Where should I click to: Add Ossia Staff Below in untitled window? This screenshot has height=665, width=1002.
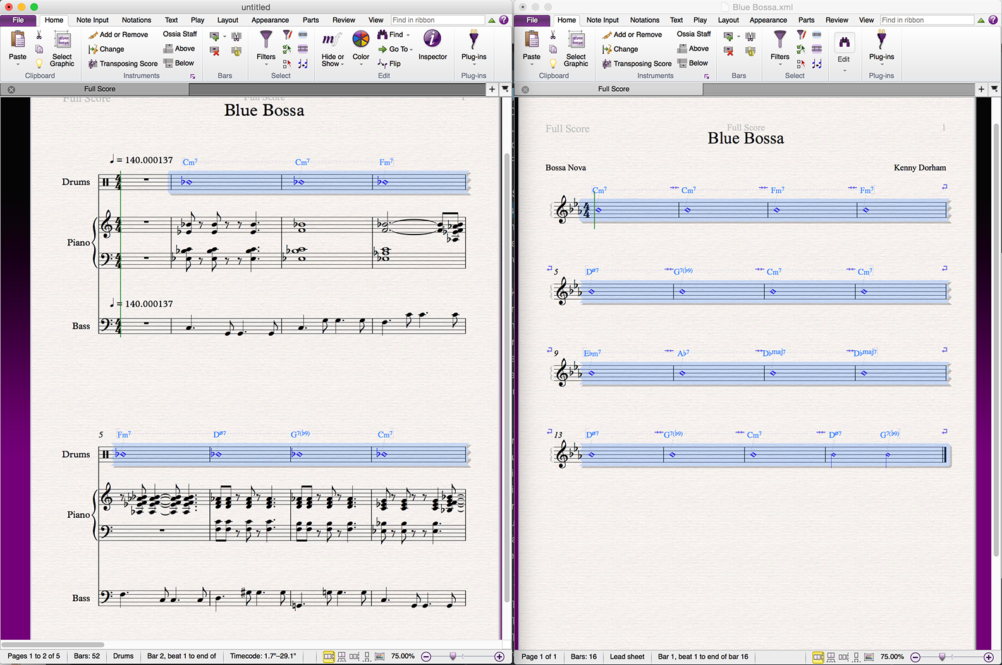(x=179, y=63)
